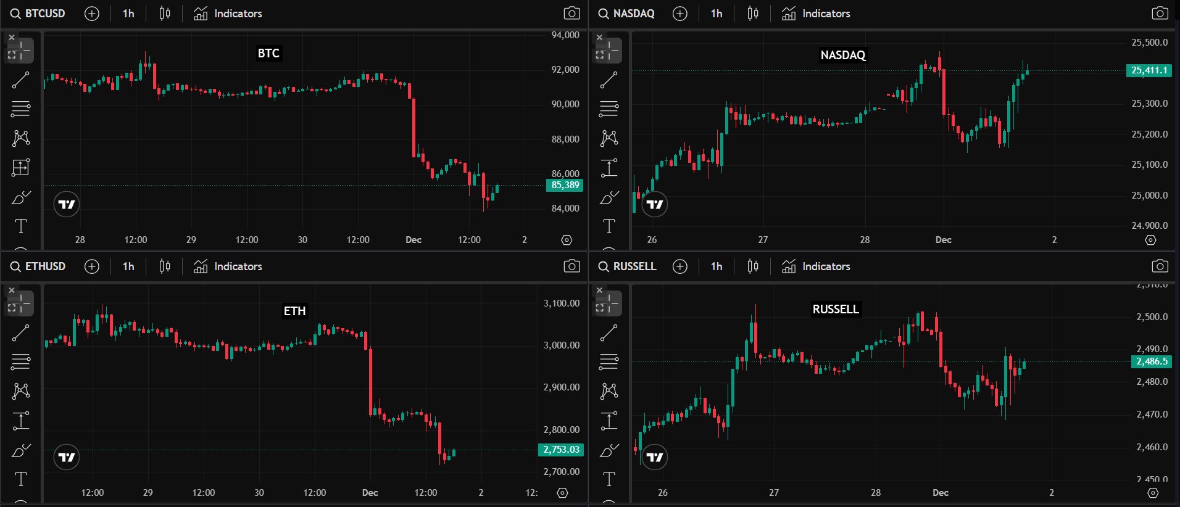
Task: Select measure tool in BTCUSD chart
Action: click(20, 167)
